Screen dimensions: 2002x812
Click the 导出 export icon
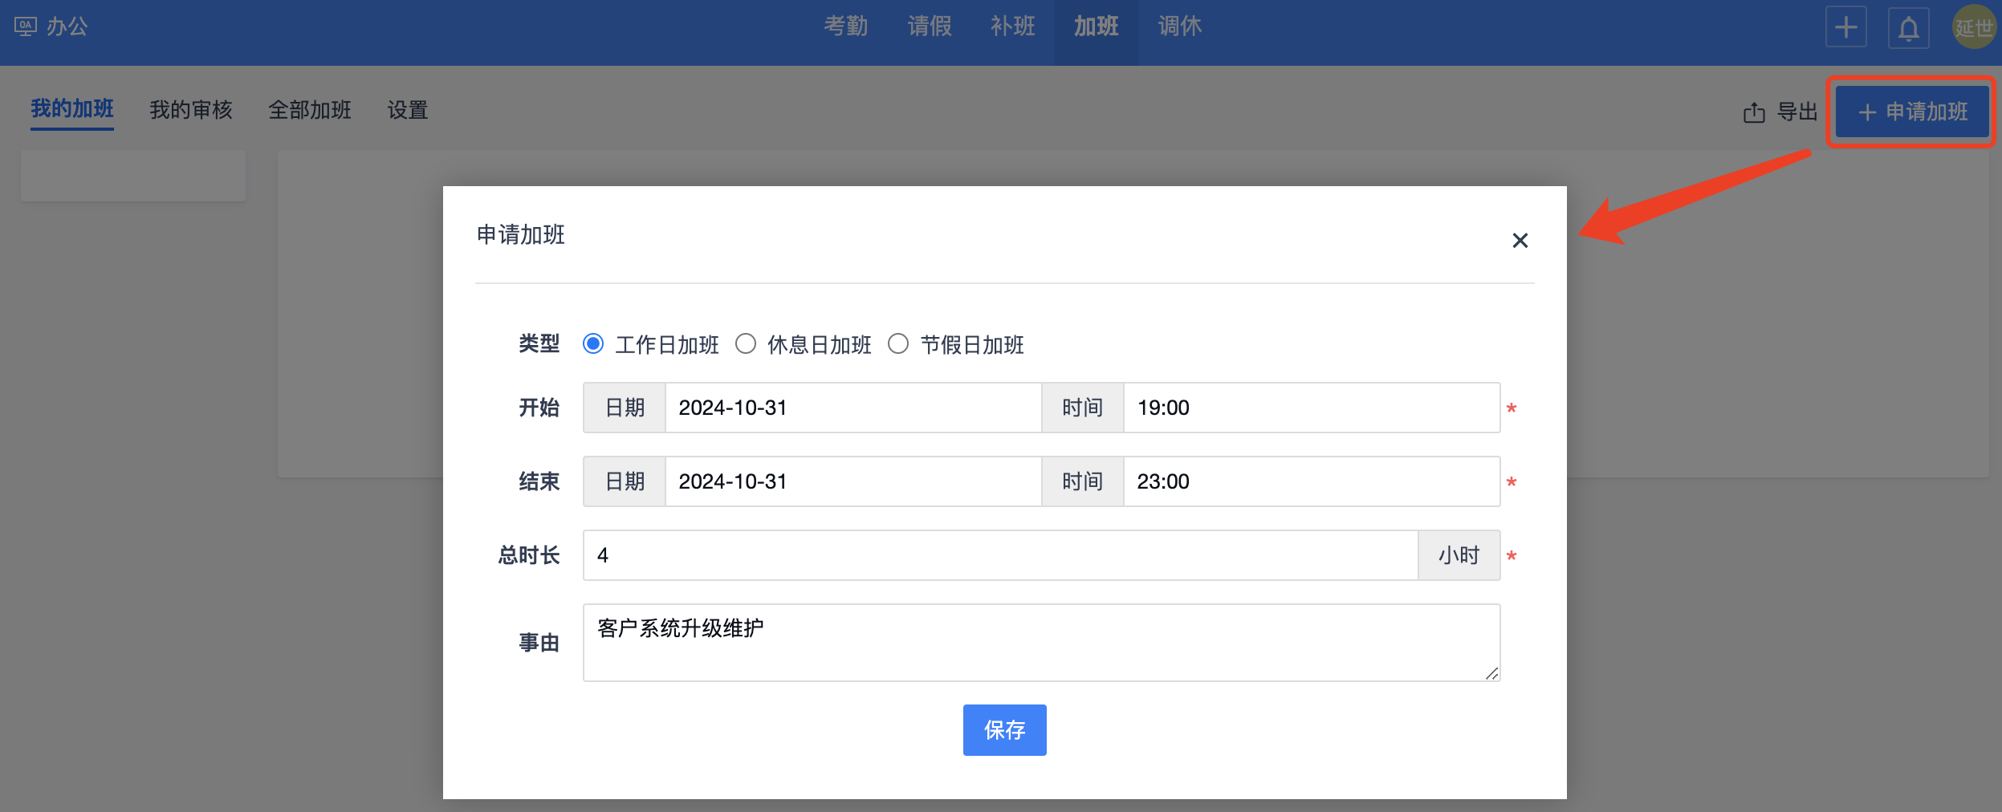1754,112
